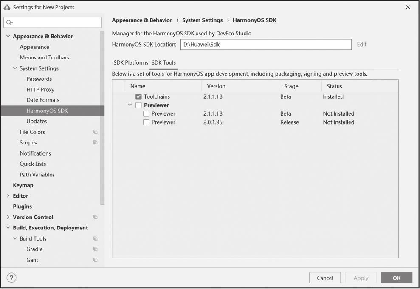Check the Previewer 2.0.1.95 Release checkbox
The image size is (420, 289).
[146, 122]
